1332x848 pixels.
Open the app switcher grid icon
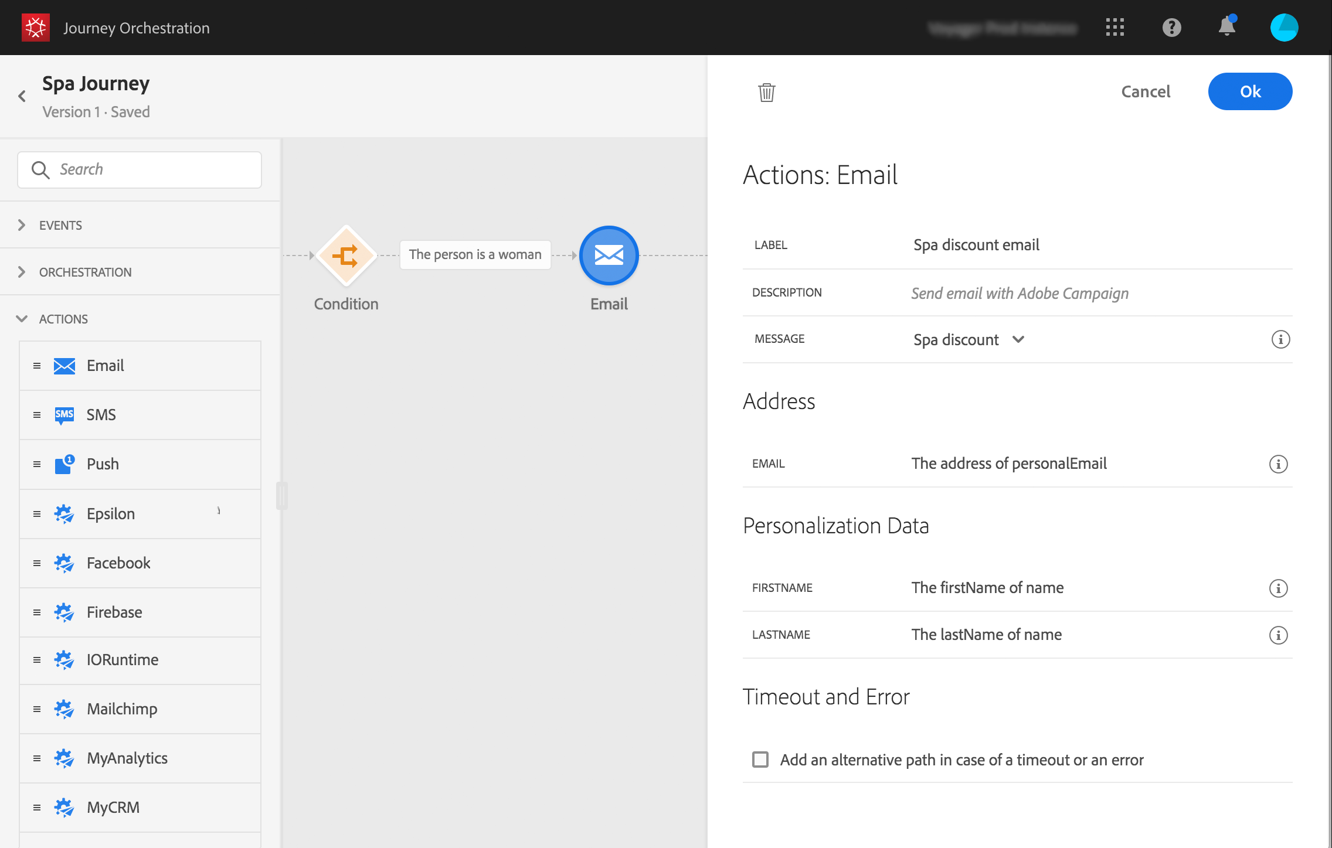1114,28
